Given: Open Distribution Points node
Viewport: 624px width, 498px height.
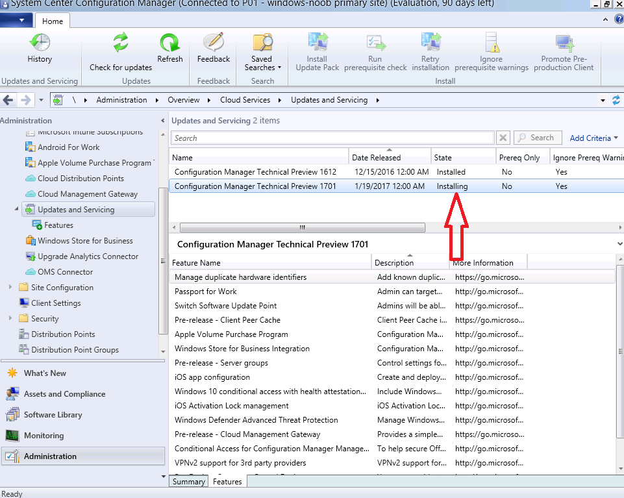Looking at the screenshot, I should pyautogui.click(x=63, y=334).
